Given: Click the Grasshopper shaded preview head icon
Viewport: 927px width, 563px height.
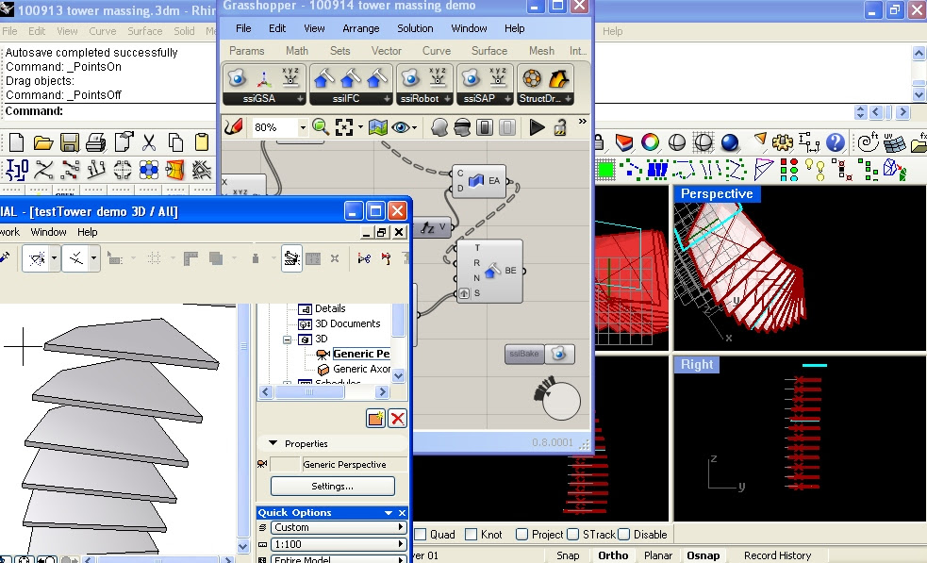Looking at the screenshot, I should (x=439, y=127).
